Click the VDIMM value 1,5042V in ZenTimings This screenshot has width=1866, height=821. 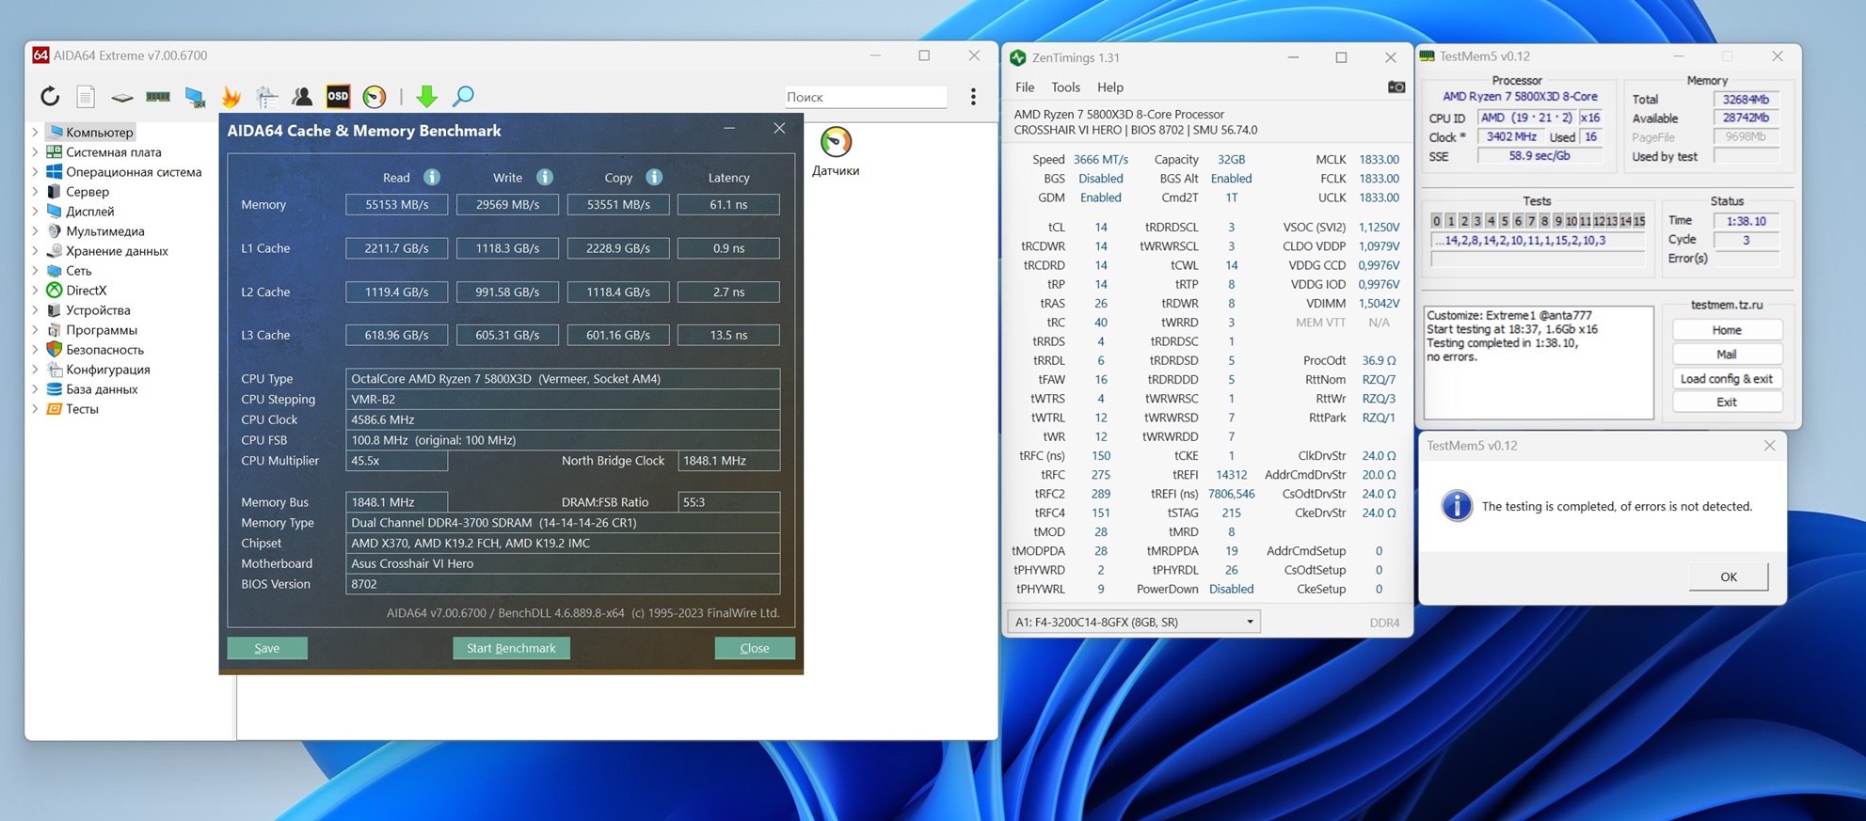[x=1379, y=304]
